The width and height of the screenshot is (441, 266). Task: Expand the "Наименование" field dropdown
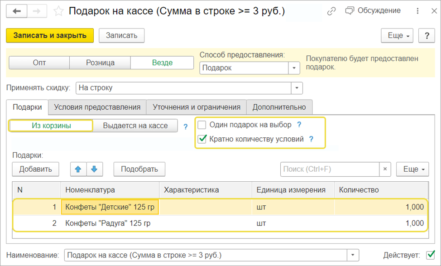353,255
